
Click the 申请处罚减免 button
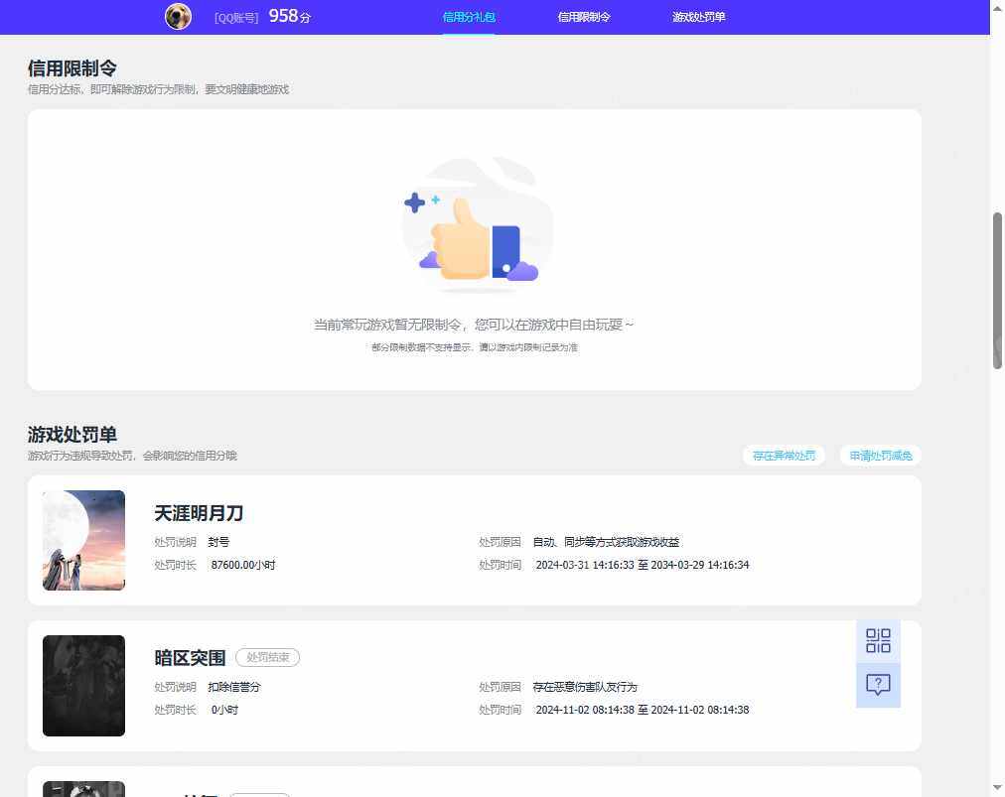(881, 456)
